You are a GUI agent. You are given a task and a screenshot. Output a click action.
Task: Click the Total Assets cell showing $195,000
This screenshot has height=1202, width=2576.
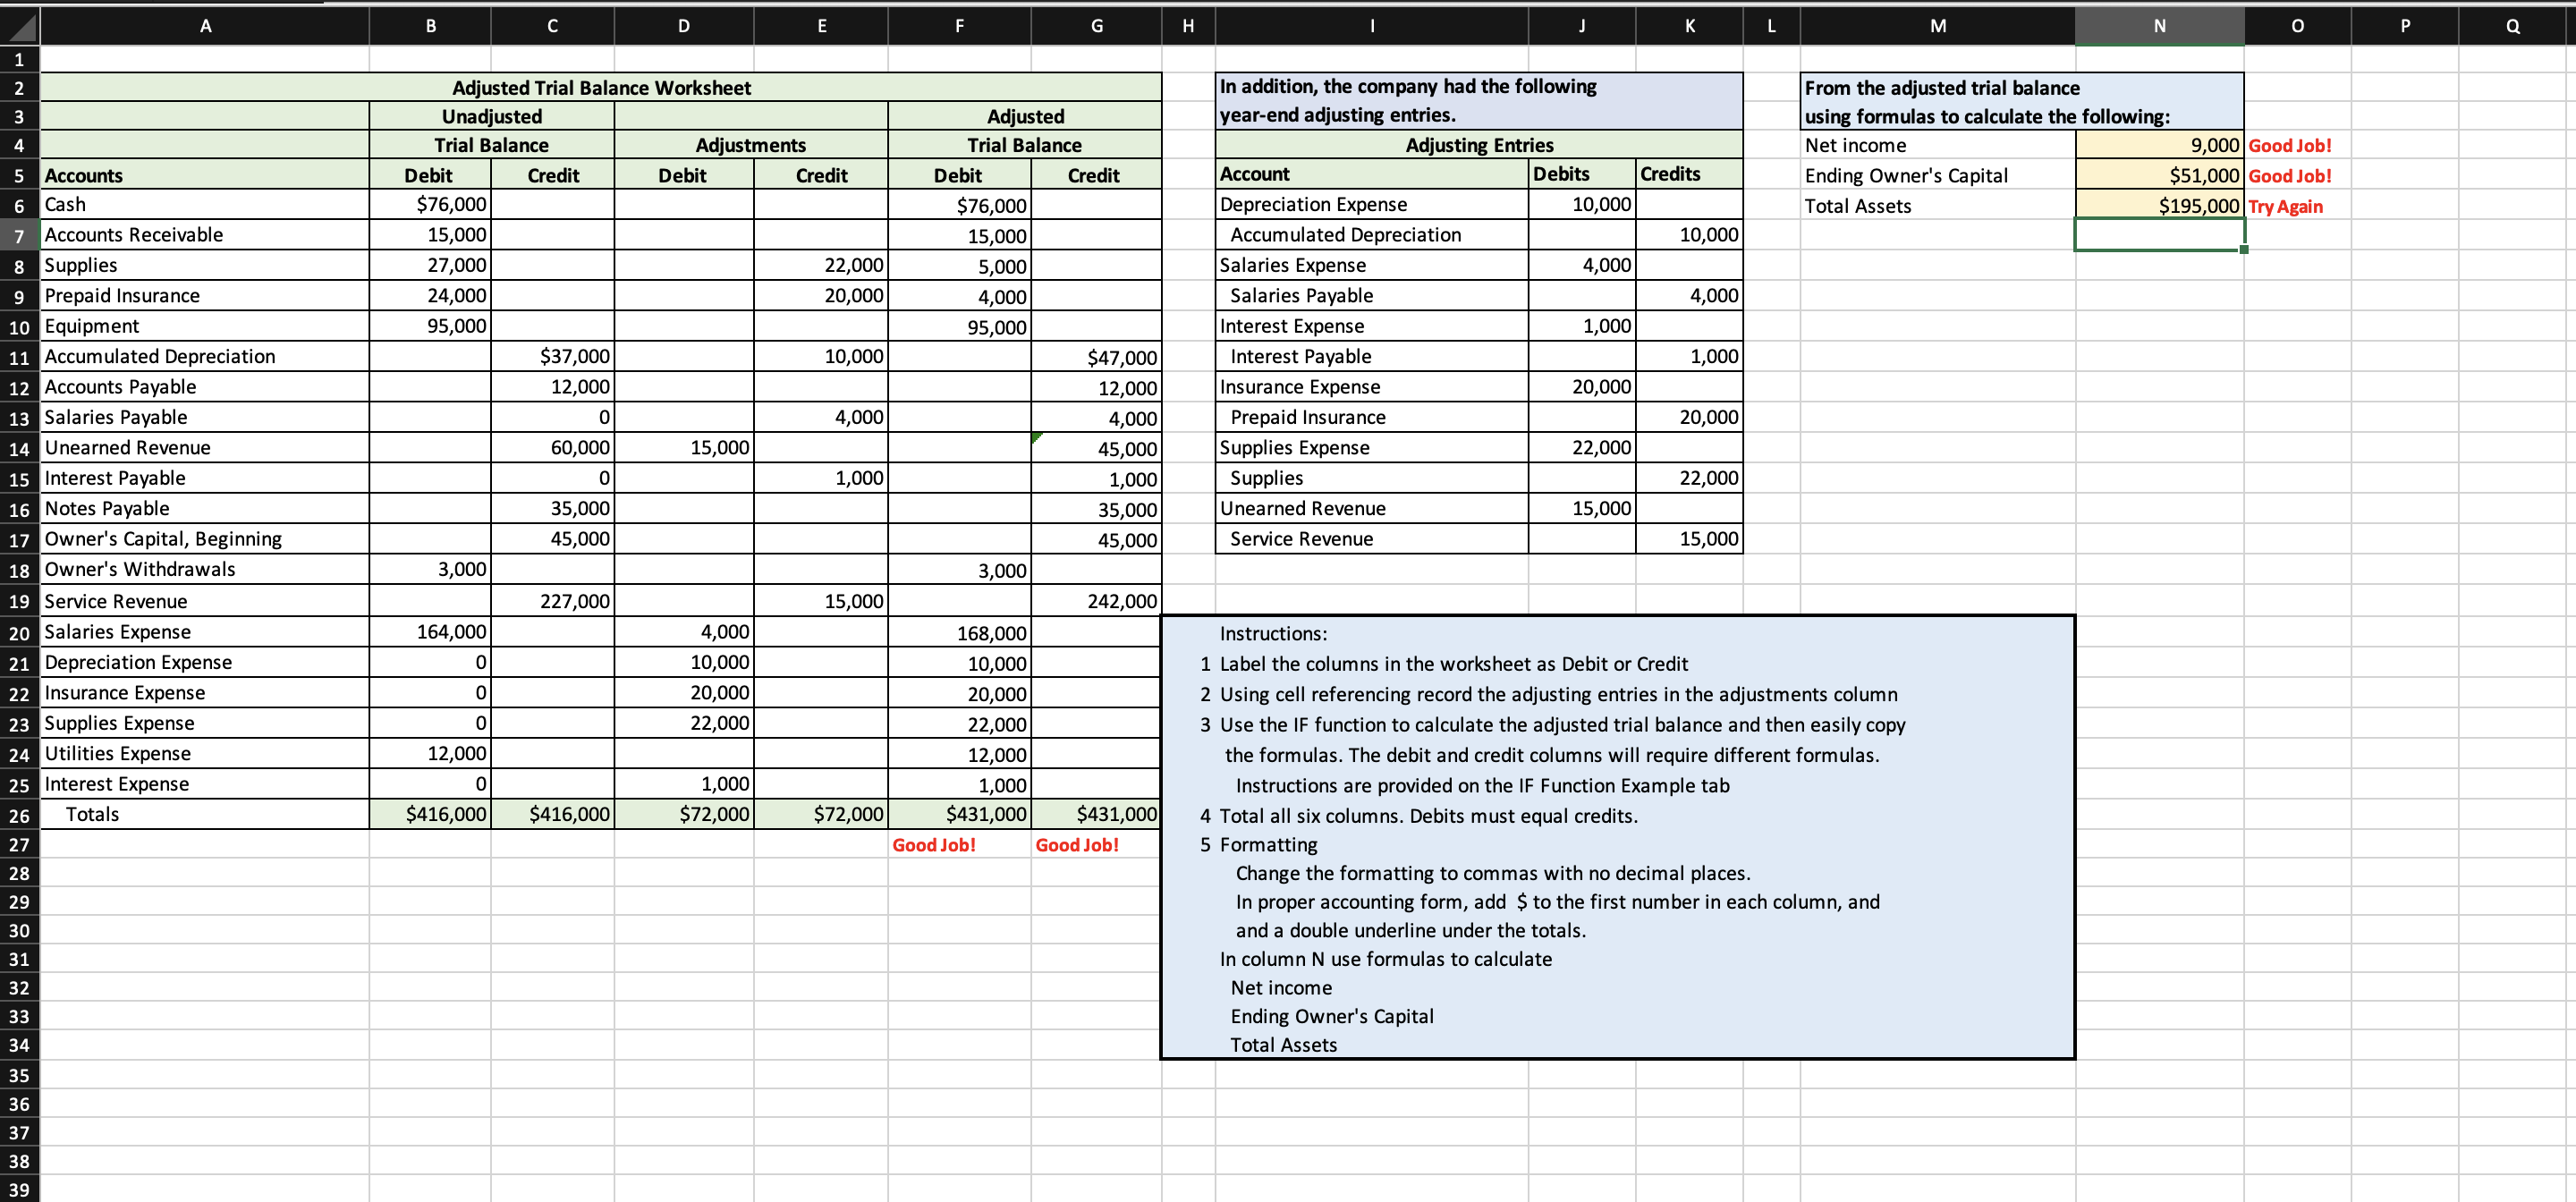(x=2158, y=206)
